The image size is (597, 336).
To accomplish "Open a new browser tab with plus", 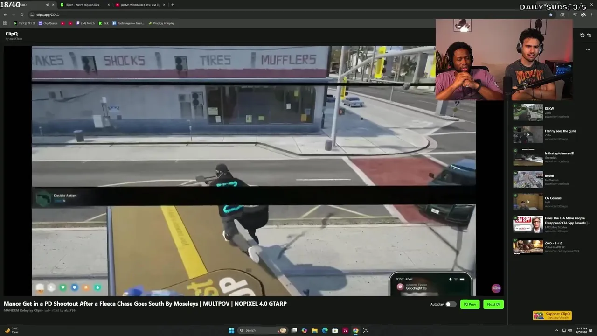I will pyautogui.click(x=173, y=5).
